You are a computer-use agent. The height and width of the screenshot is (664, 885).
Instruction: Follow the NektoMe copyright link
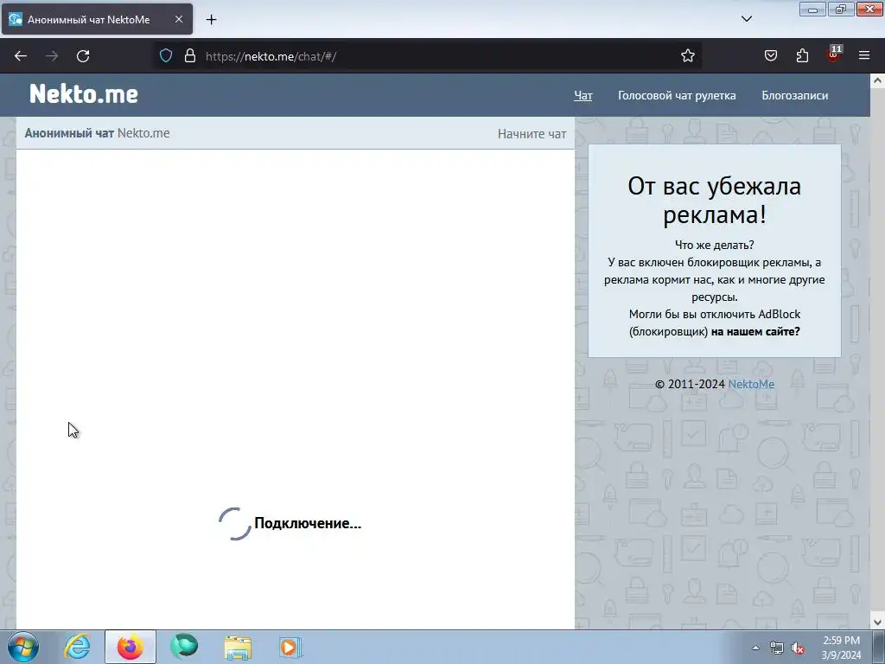pyautogui.click(x=751, y=384)
